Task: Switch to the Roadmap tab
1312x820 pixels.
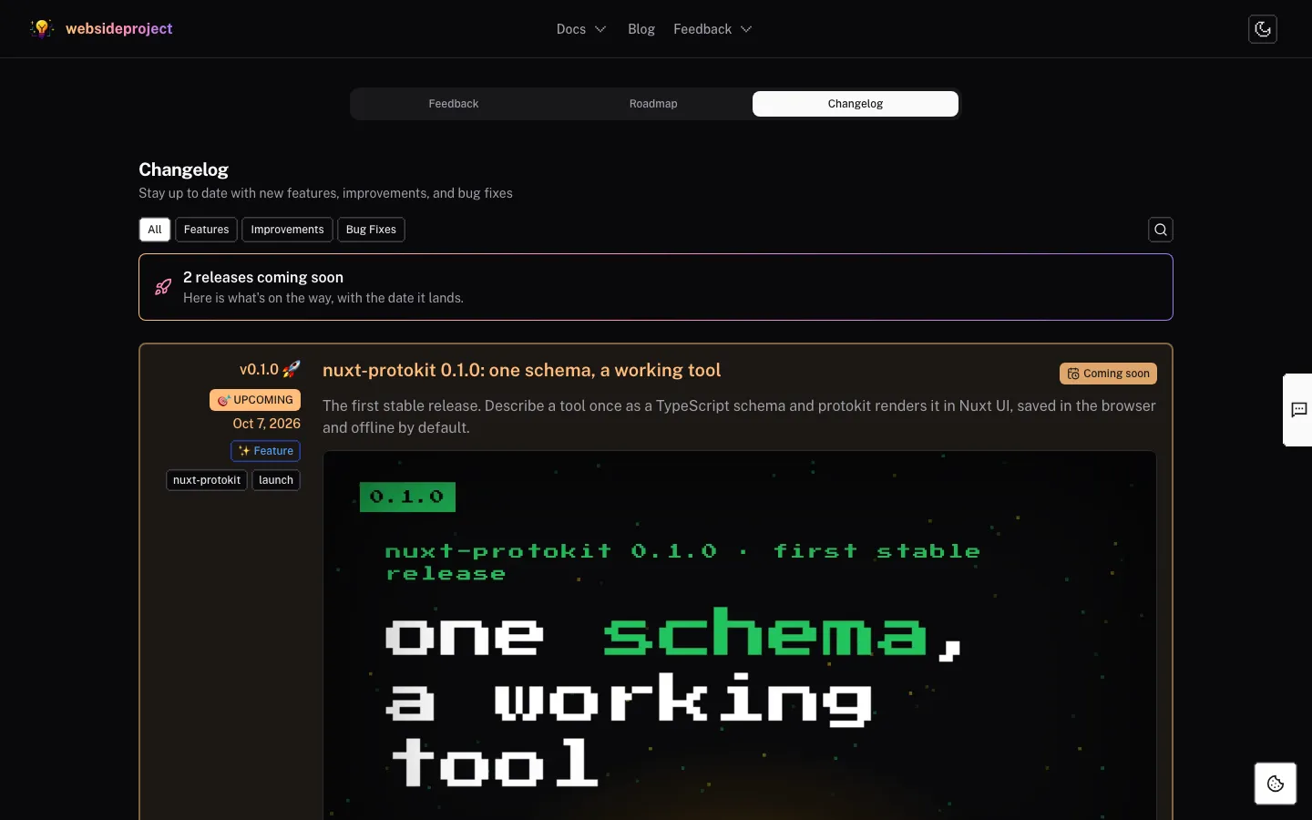Action: coord(653,104)
